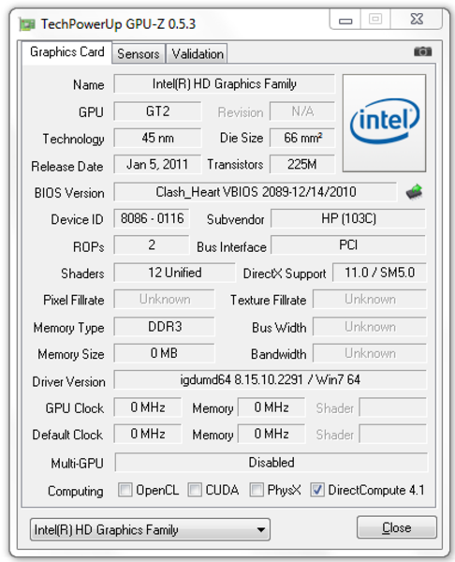455x562 pixels.
Task: Minimize the GPU-Z window
Action: [345, 20]
